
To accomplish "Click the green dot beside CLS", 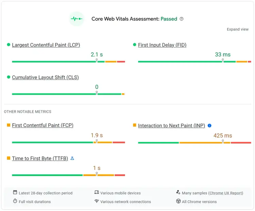I will pos(8,77).
